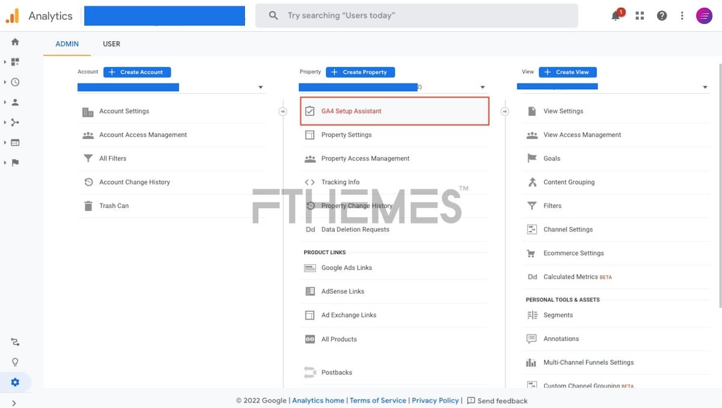Expand the sidebar with bottom chevron

(14, 403)
